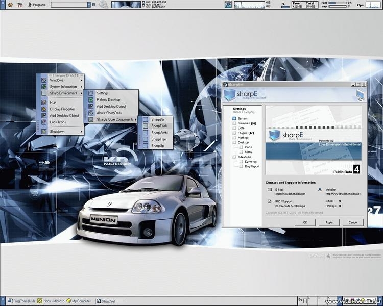The image size is (383, 306).
Task: Click the E-Mail envelope icon
Action: click(270, 190)
